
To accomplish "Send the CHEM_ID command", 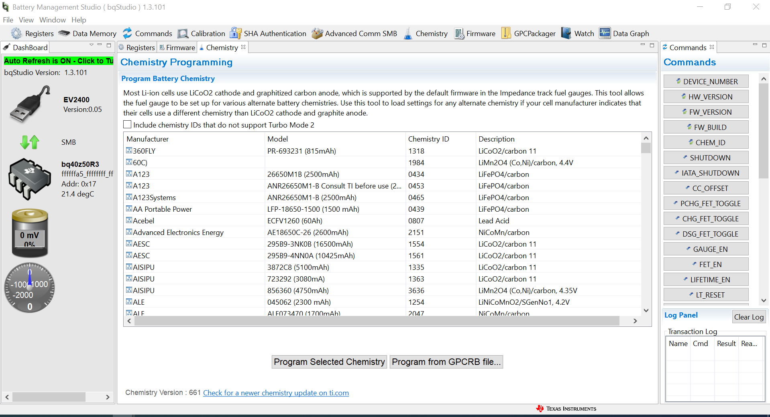I will (706, 142).
